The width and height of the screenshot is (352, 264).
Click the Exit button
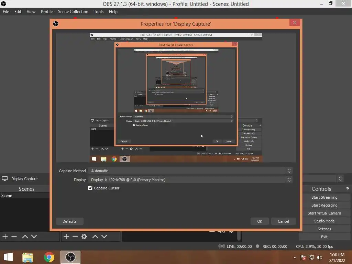pos(324,236)
